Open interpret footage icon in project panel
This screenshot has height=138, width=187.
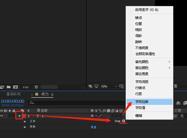coord(2,87)
